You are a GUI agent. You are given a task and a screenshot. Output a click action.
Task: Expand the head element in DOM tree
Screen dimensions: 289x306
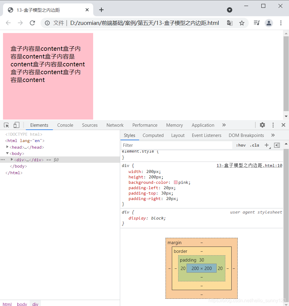(x=7, y=147)
